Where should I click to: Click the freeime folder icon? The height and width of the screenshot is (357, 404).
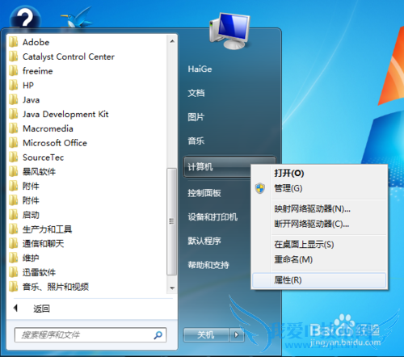click(x=14, y=71)
